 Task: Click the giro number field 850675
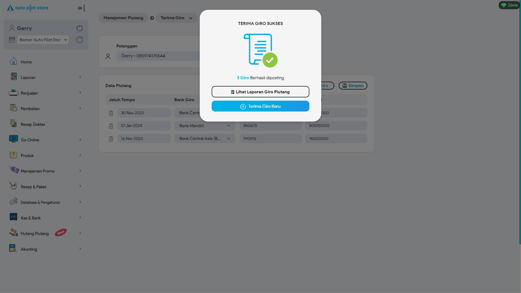coord(271,126)
